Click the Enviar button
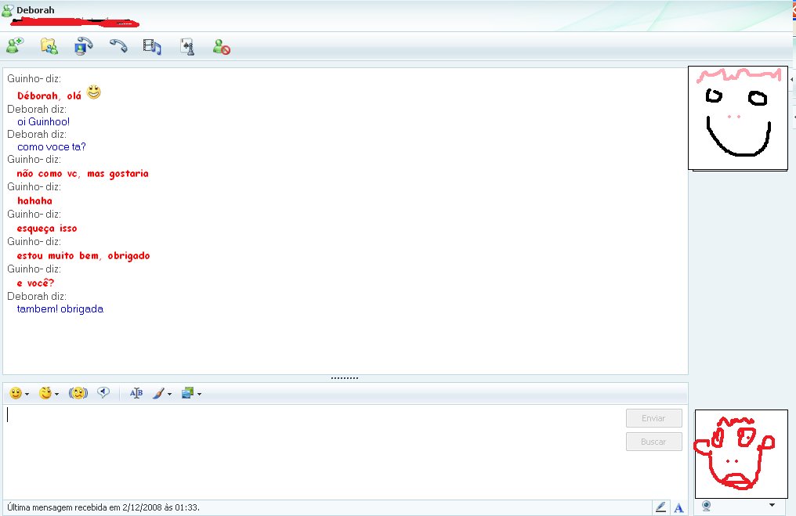 coord(654,418)
